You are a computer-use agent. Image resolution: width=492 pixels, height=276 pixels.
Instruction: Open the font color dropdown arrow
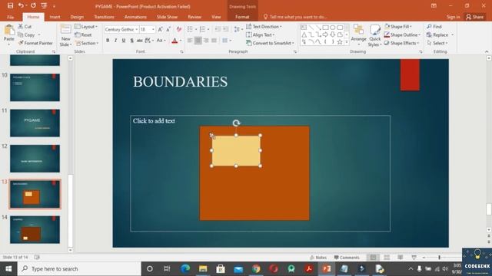pos(181,41)
